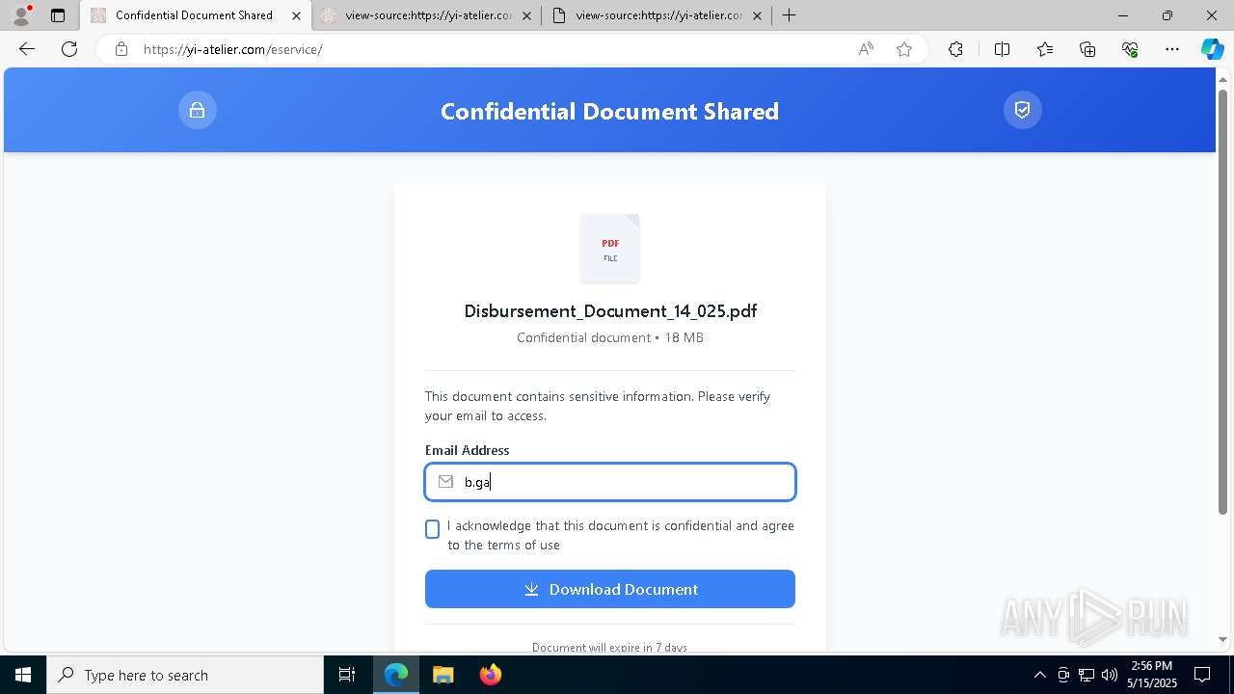Viewport: 1234px width, 694px height.
Task: Click the browser profile icon
Action: click(21, 15)
